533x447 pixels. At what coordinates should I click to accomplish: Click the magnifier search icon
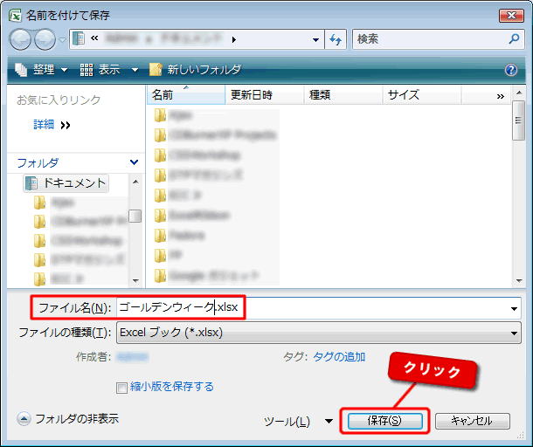[x=514, y=39]
